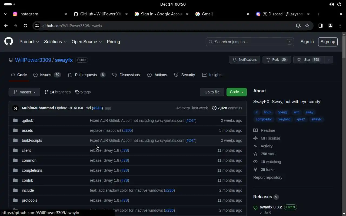Click the system volume icon
The width and height of the screenshot is (346, 216).
tap(331, 4)
